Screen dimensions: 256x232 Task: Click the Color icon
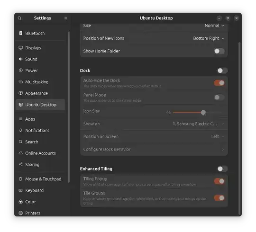tap(21, 202)
